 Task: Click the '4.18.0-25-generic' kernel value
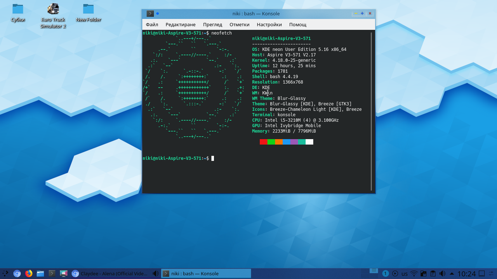point(294,60)
